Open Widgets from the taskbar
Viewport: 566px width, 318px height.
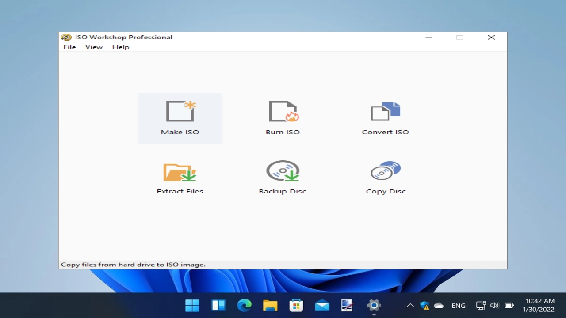point(218,305)
